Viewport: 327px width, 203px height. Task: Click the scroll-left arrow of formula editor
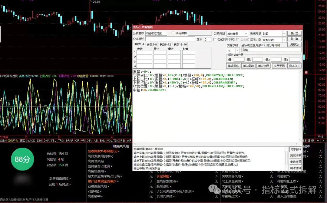coord(135,144)
